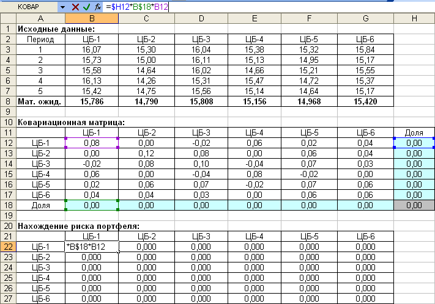Select the gray total cell H18
Screen dimensions: 435x304
(414, 205)
